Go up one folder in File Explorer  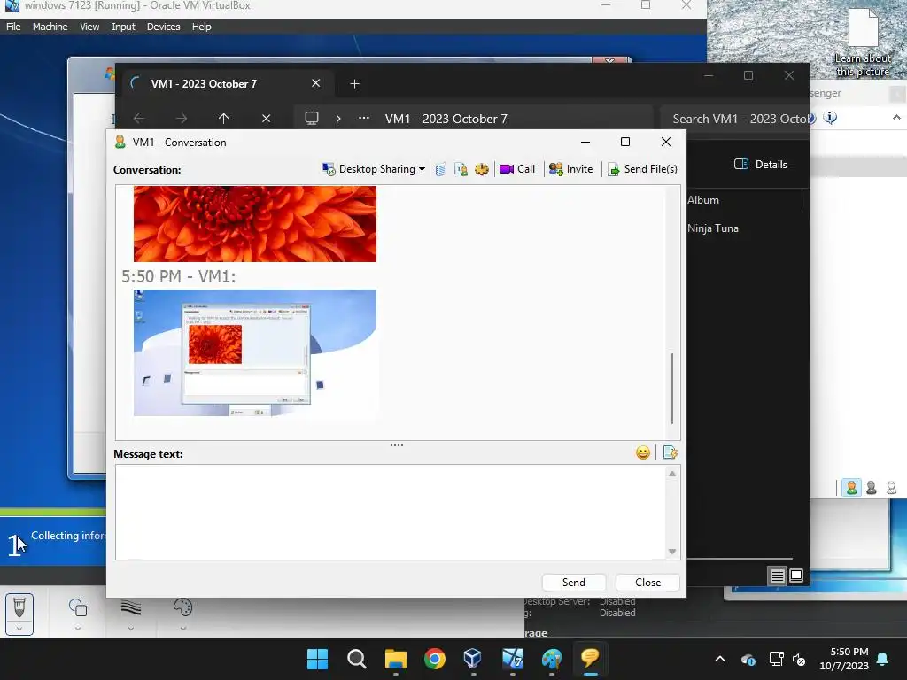pos(224,119)
